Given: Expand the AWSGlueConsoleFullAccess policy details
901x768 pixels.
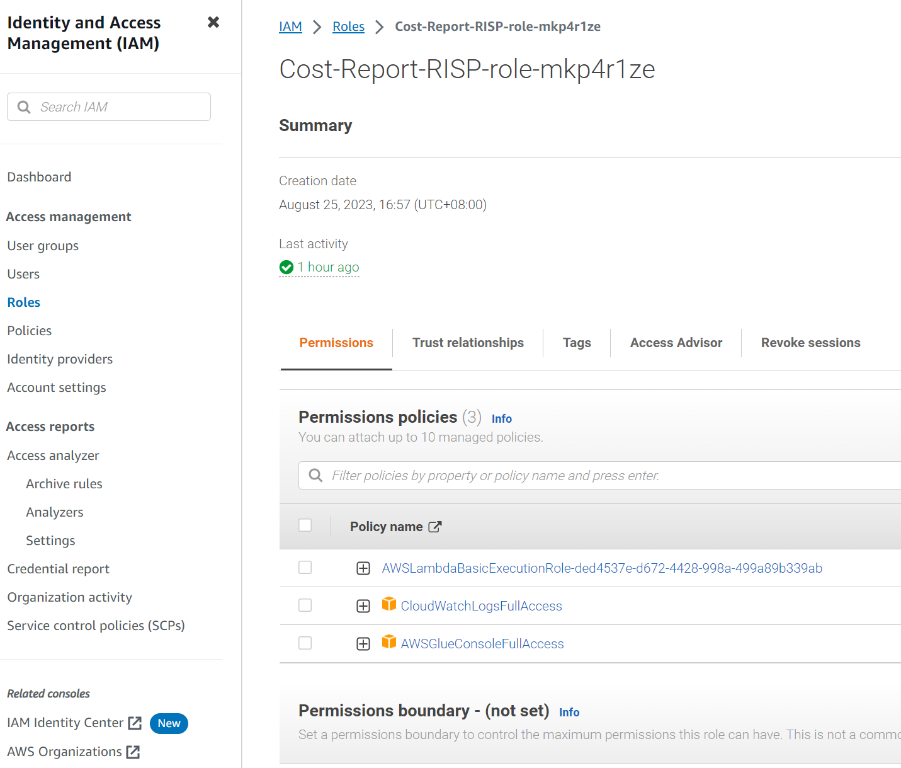Looking at the screenshot, I should coord(363,643).
